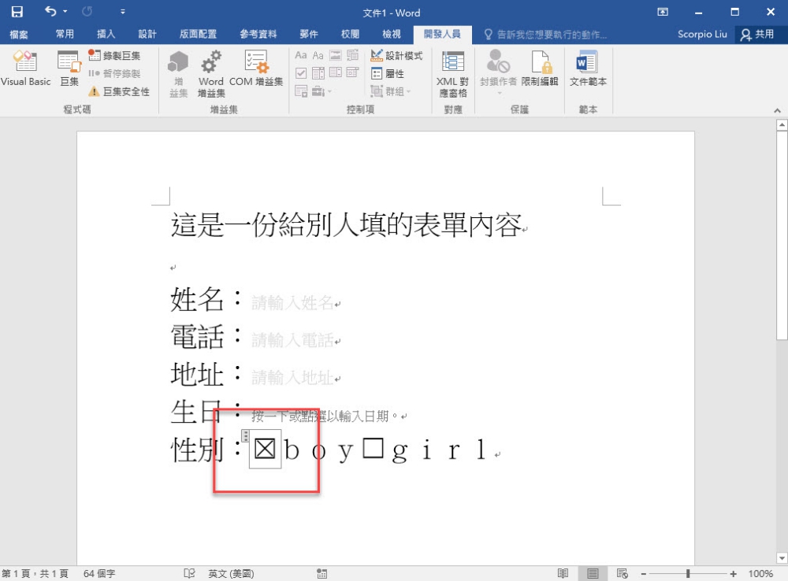Check the girl checkbox in document
This screenshot has height=581, width=788.
tap(373, 448)
